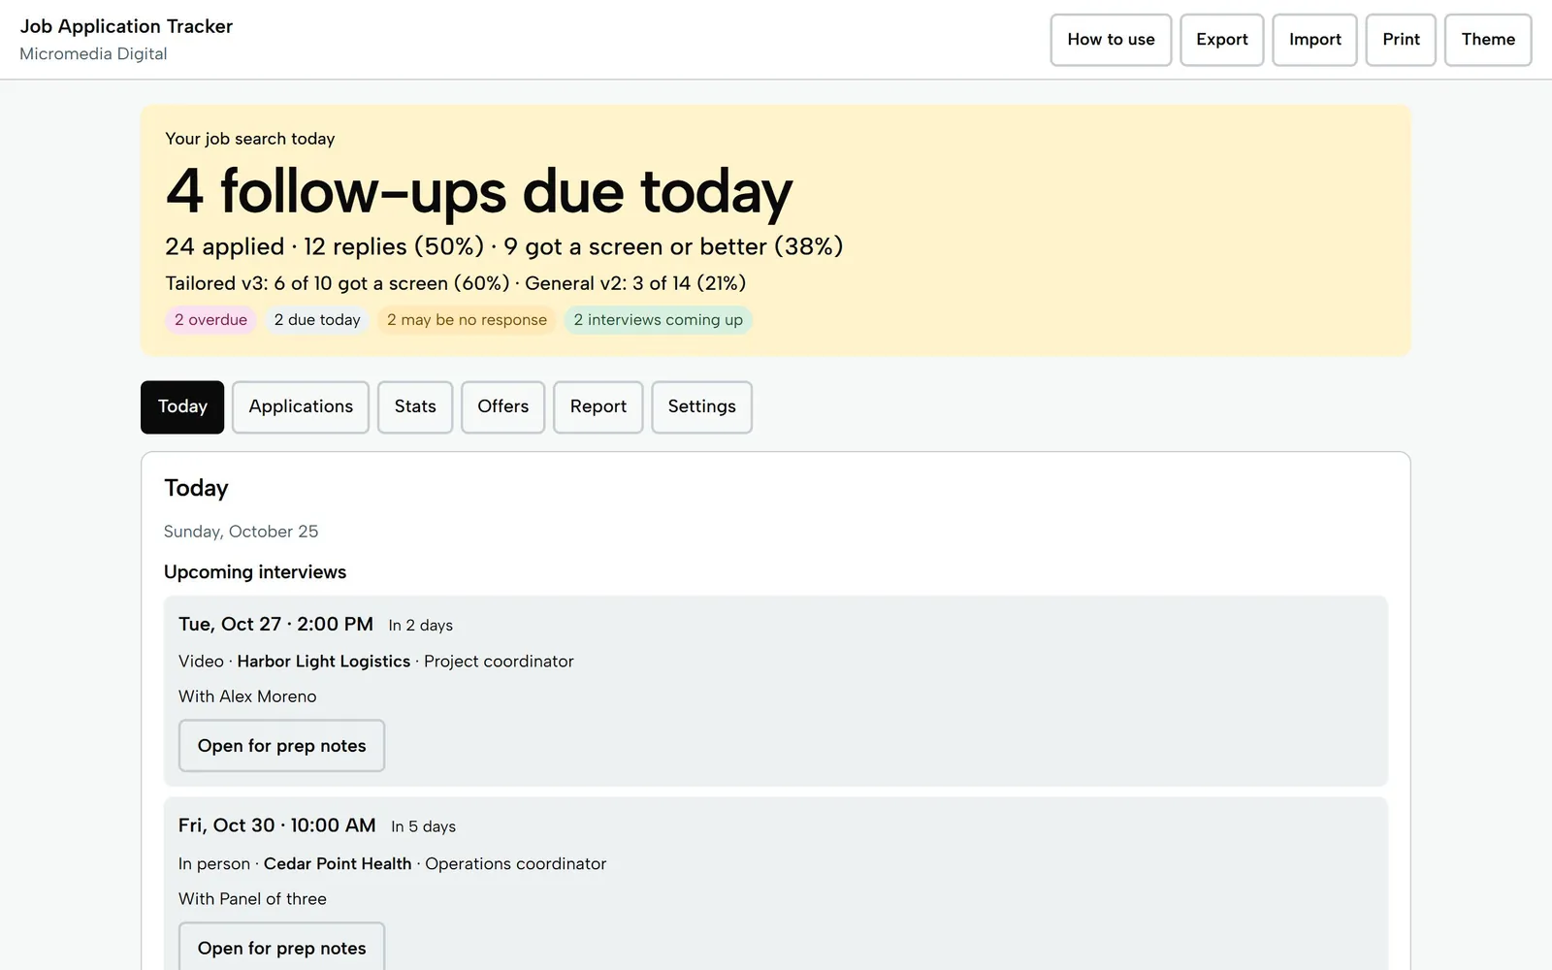Click the "With Panel of three" line
The height and width of the screenshot is (970, 1552).
click(252, 899)
